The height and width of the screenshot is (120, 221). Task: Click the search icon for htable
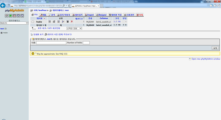pos(59,22)
